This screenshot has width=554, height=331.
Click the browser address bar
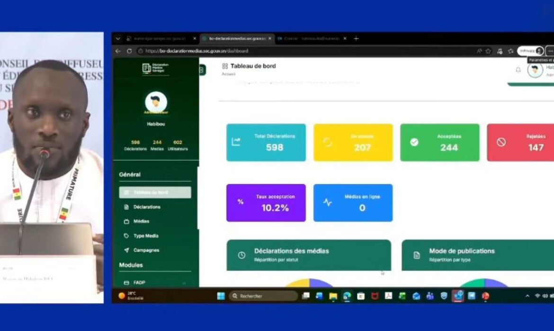(x=284, y=51)
